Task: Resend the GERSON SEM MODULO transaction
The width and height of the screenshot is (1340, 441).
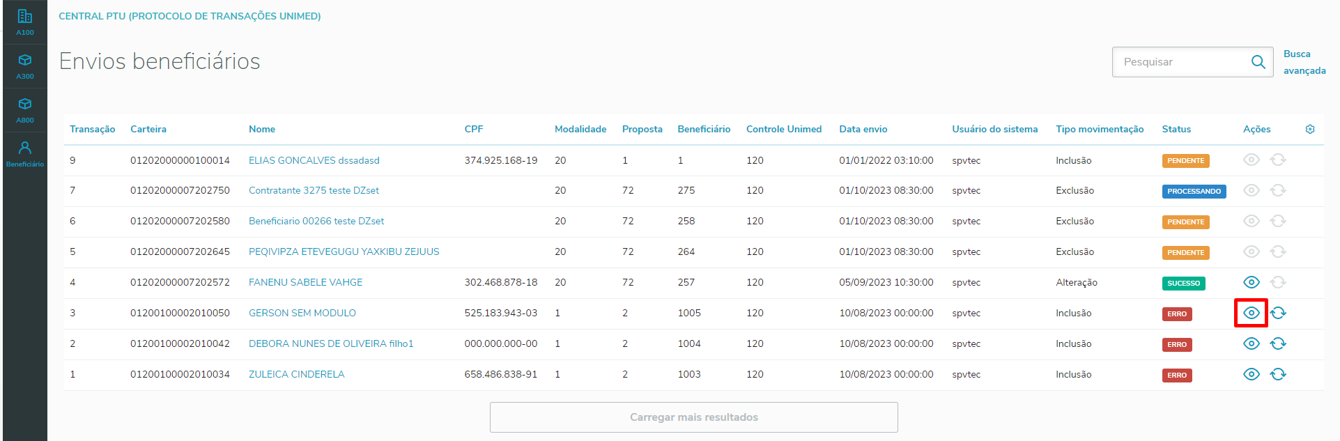Action: tap(1278, 313)
